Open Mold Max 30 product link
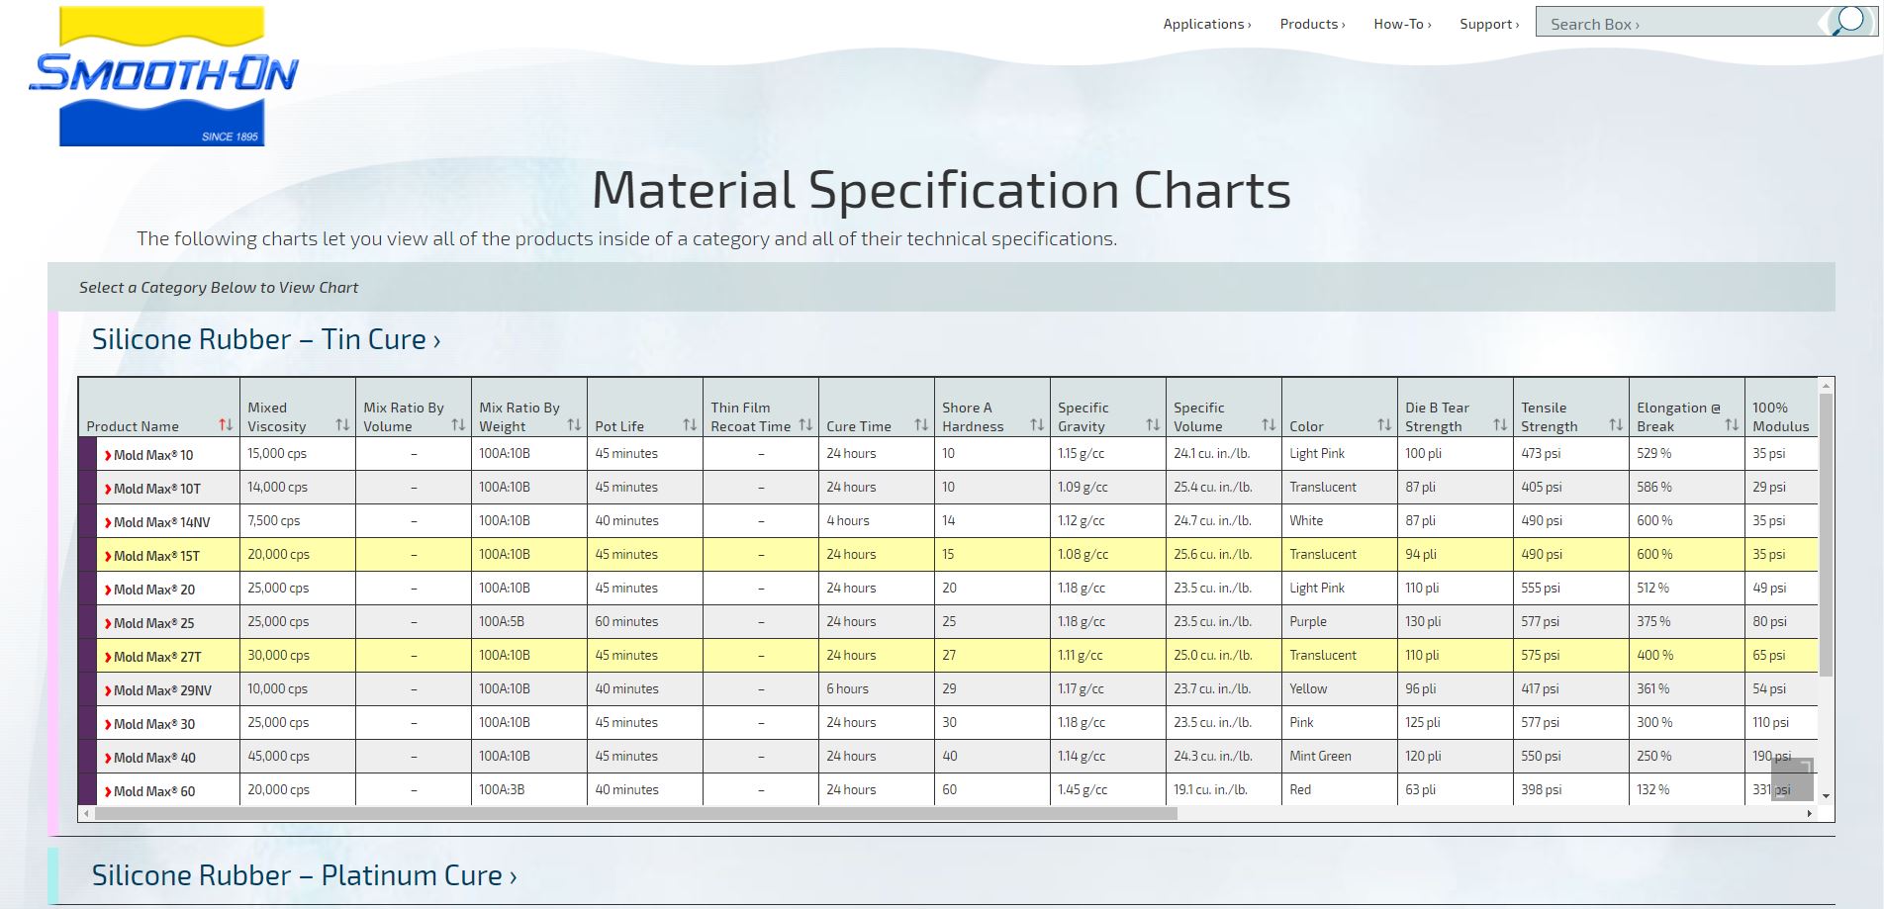 click(149, 724)
